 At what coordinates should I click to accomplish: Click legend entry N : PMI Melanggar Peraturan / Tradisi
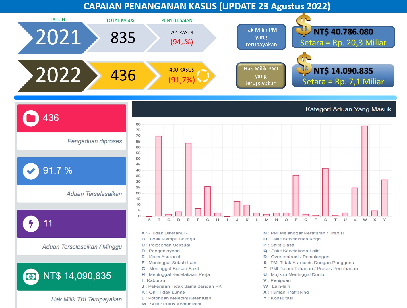[x=303, y=233]
